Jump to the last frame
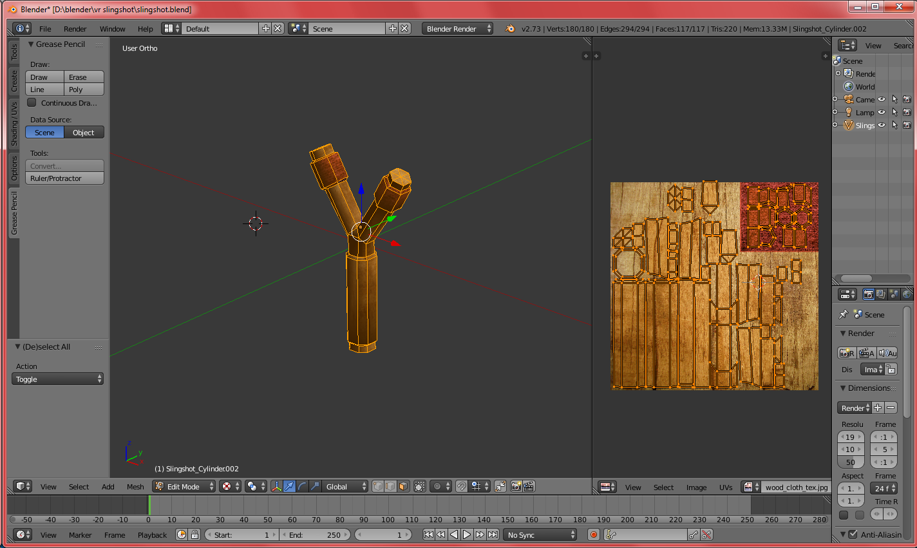This screenshot has height=548, width=917. pyautogui.click(x=493, y=534)
